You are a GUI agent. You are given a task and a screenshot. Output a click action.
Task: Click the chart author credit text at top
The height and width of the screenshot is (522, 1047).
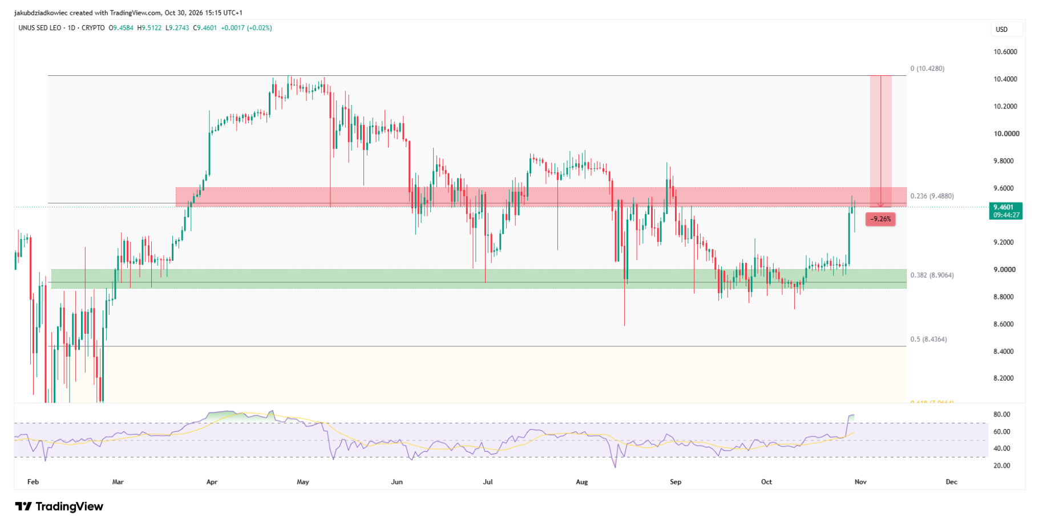pos(128,13)
